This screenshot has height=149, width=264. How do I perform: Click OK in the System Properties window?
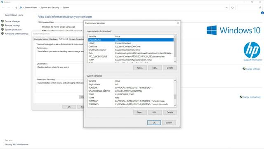pos(69,107)
